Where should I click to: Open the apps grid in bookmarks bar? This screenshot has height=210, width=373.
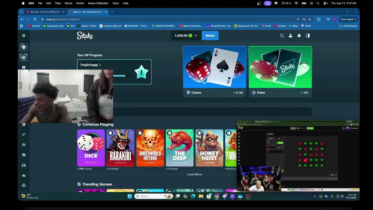pos(21,26)
